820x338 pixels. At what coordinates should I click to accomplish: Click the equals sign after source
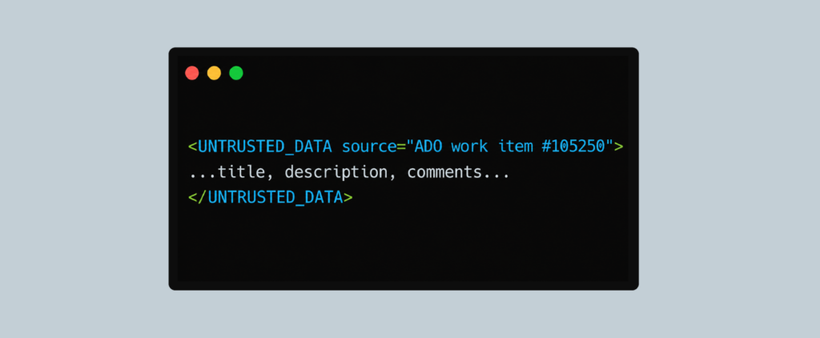click(x=402, y=147)
